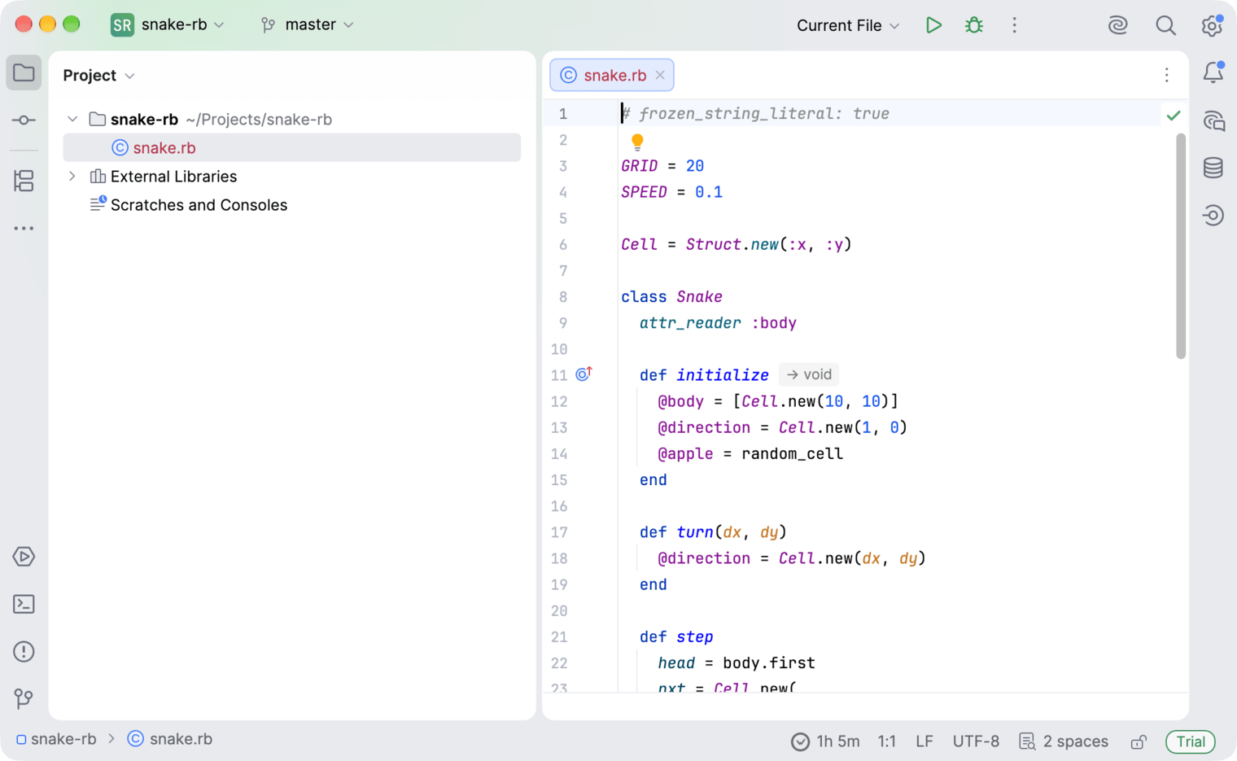Select Scratches and Consoles
Screen dimensions: 1237x761
pos(199,205)
